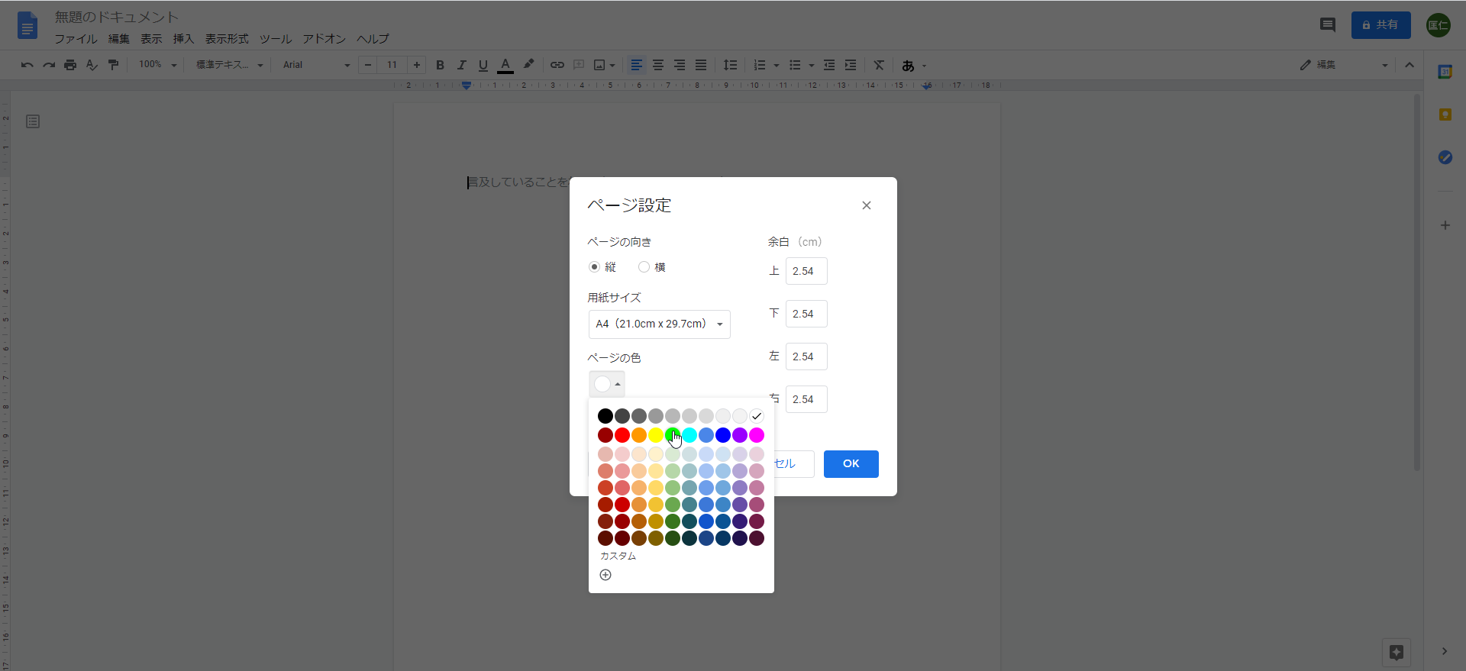The image size is (1466, 671).
Task: Apply left alignment
Action: coord(636,65)
